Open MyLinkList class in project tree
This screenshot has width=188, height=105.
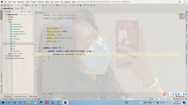tap(16, 29)
